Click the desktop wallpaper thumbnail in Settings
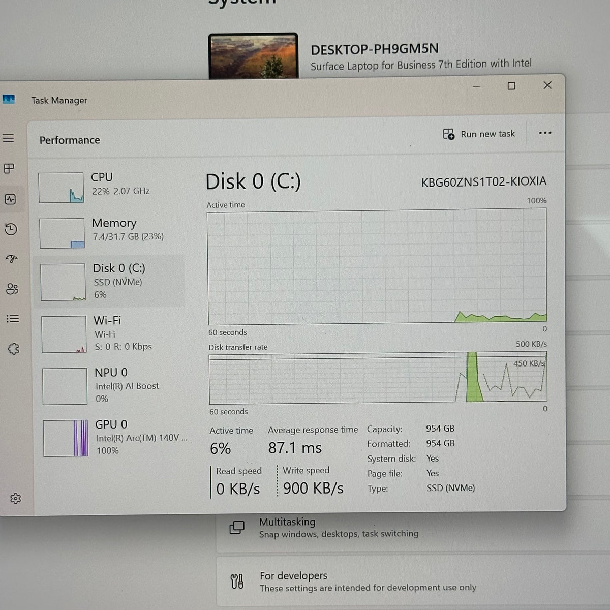 pos(253,56)
